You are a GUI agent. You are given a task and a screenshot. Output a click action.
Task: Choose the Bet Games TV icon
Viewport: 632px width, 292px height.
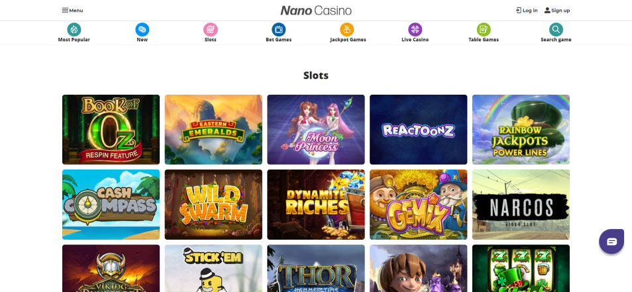(278, 29)
